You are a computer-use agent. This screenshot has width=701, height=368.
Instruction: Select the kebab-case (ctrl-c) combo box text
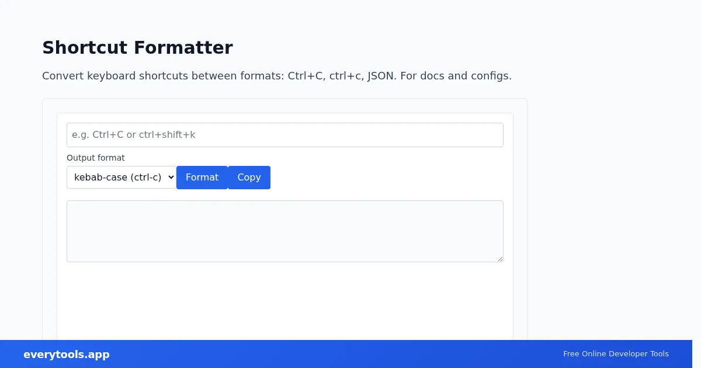point(117,177)
